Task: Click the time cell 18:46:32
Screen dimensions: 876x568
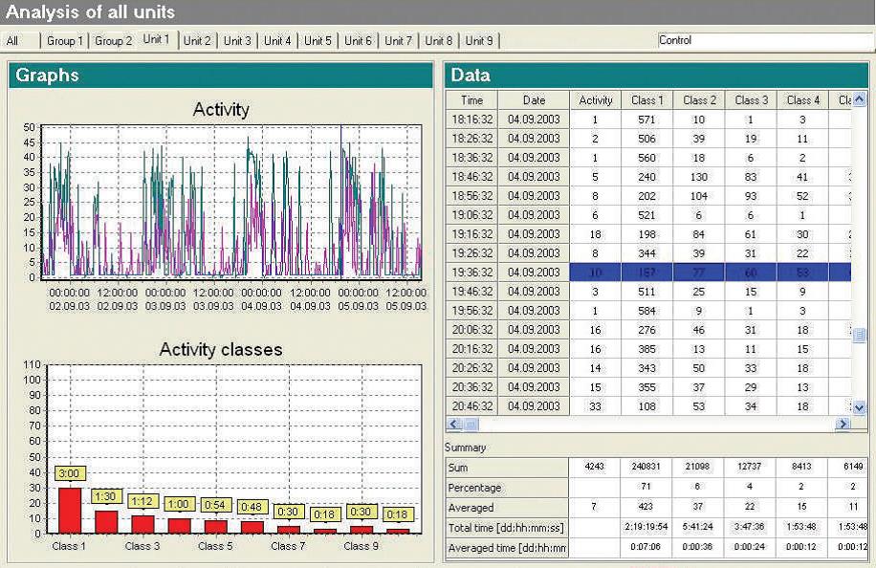Action: (x=472, y=177)
